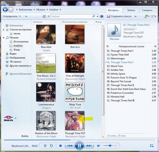Image resolution: width=159 pixels, height=152 pixels.
Task: Pause the current song
Action: 79,146
